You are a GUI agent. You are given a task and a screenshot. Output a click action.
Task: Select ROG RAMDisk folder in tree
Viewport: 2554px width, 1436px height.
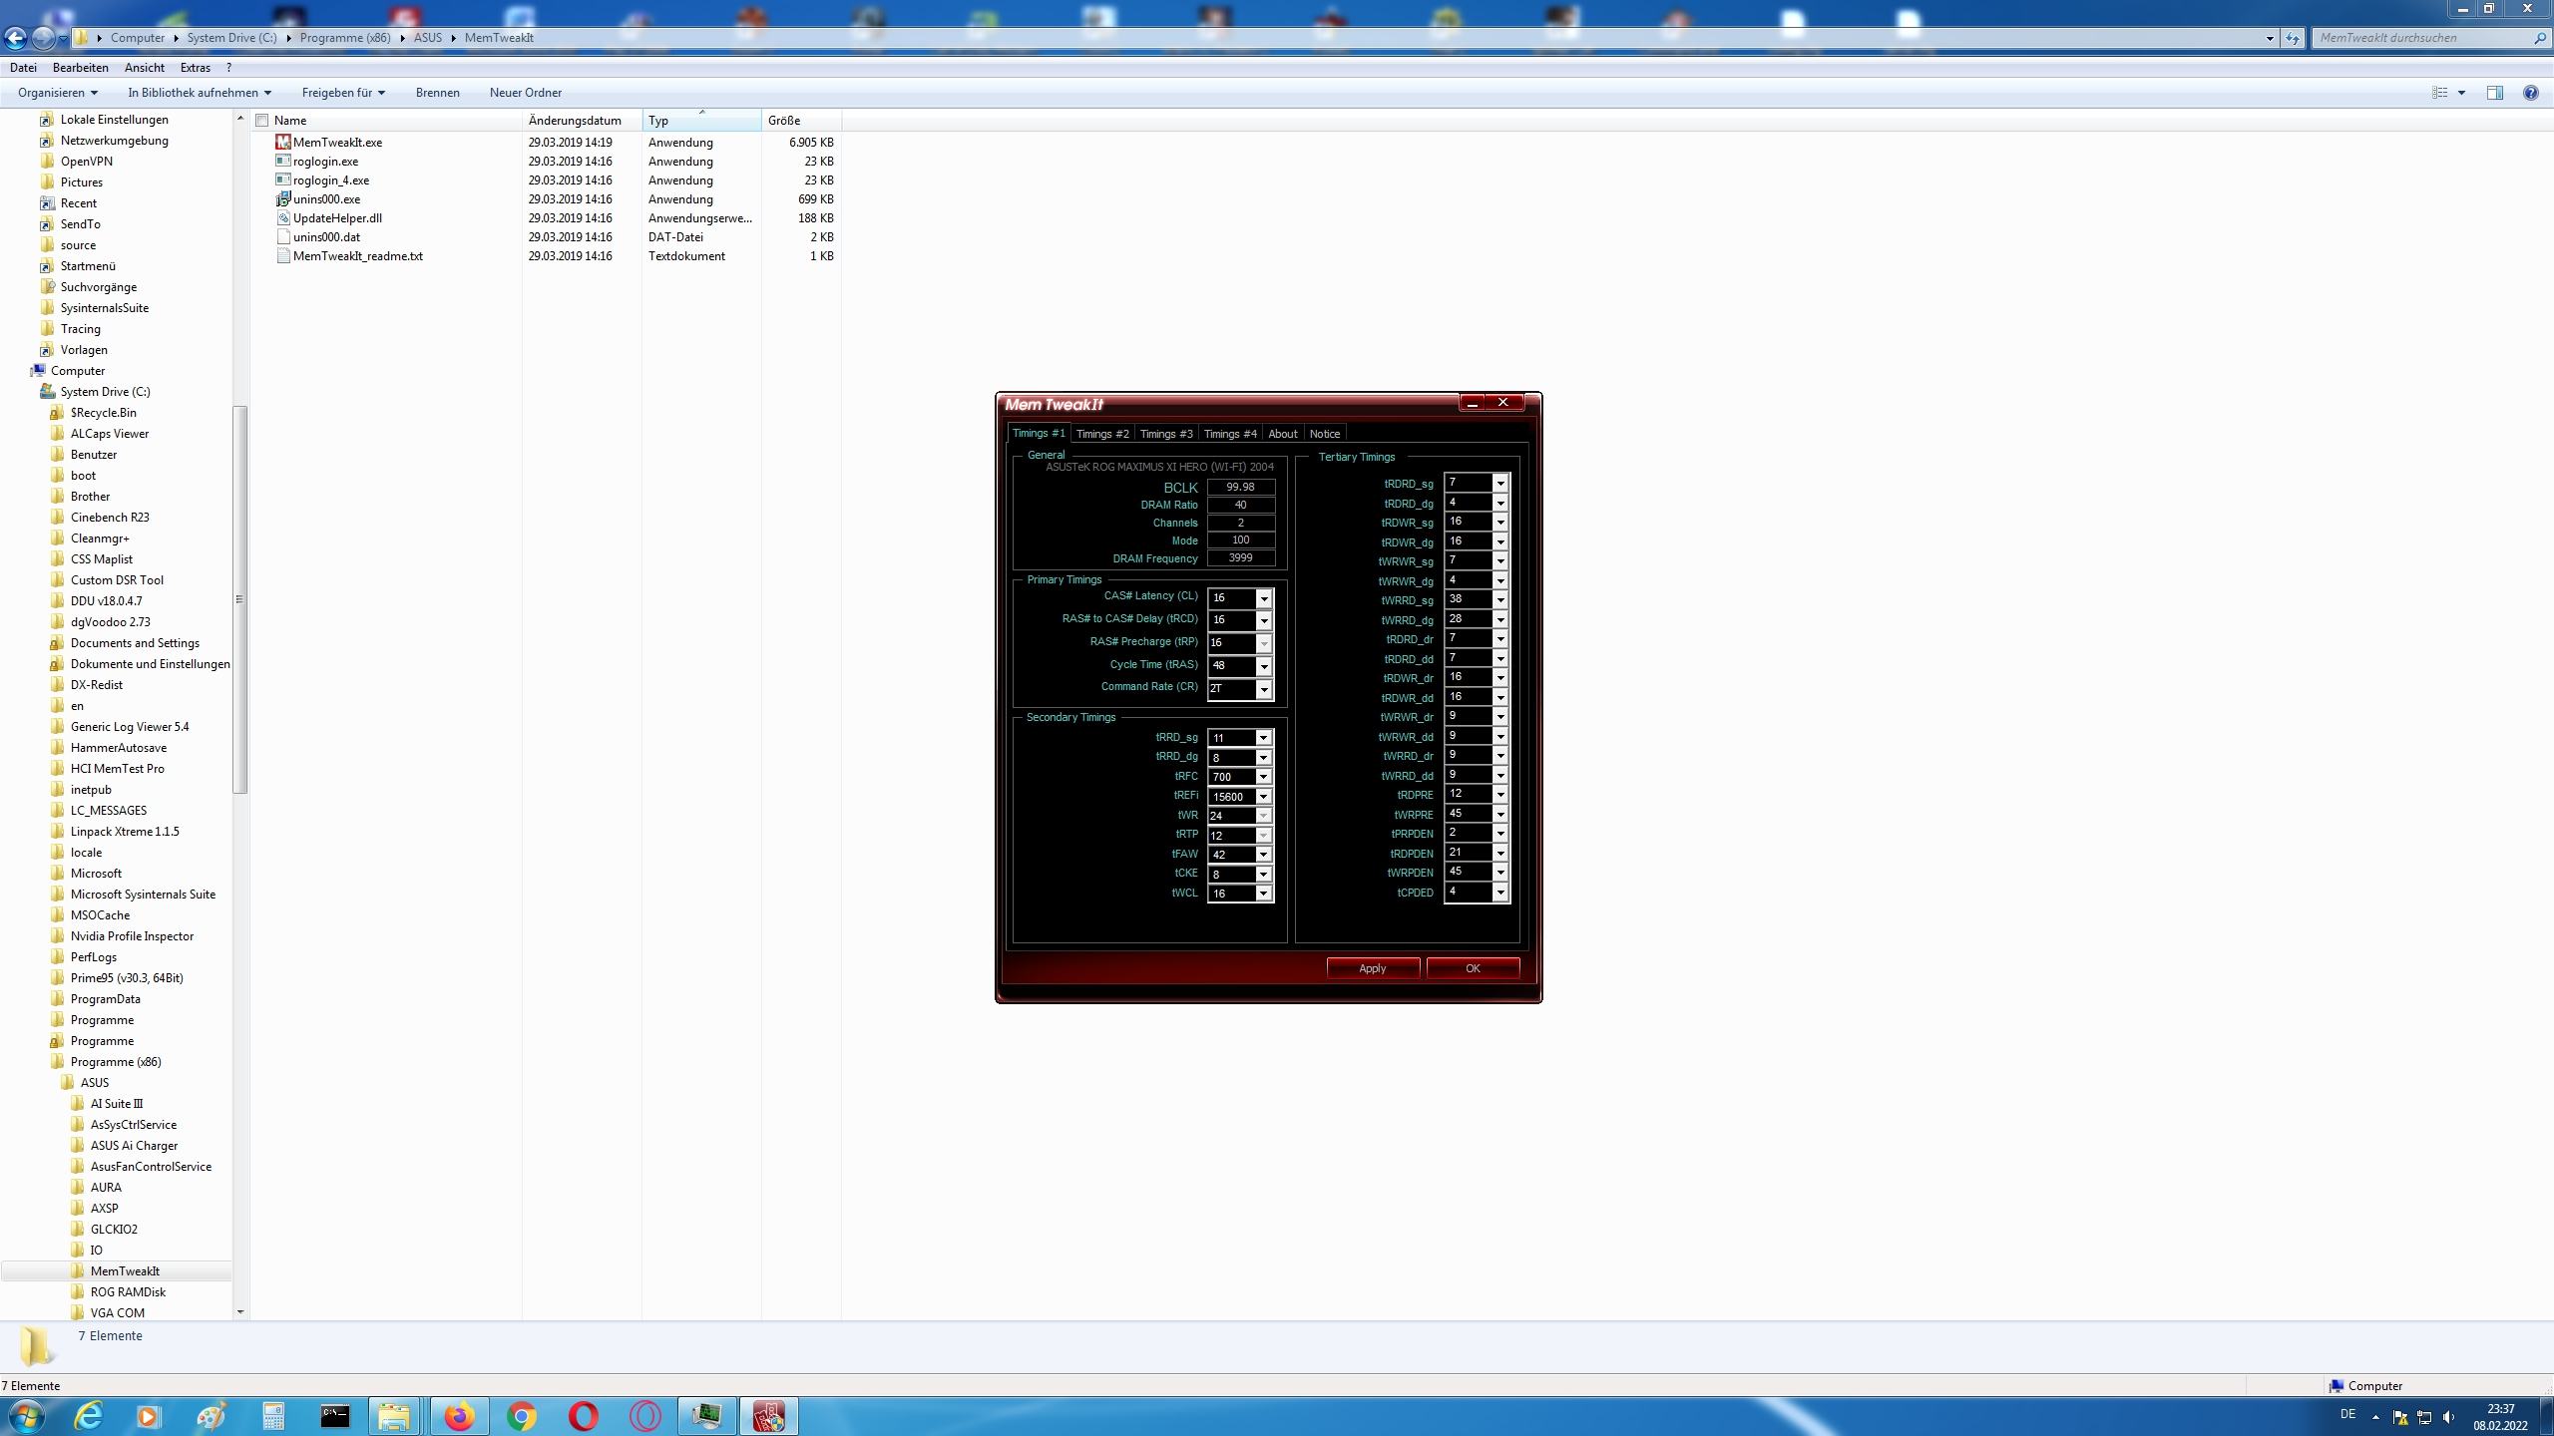tap(128, 1292)
